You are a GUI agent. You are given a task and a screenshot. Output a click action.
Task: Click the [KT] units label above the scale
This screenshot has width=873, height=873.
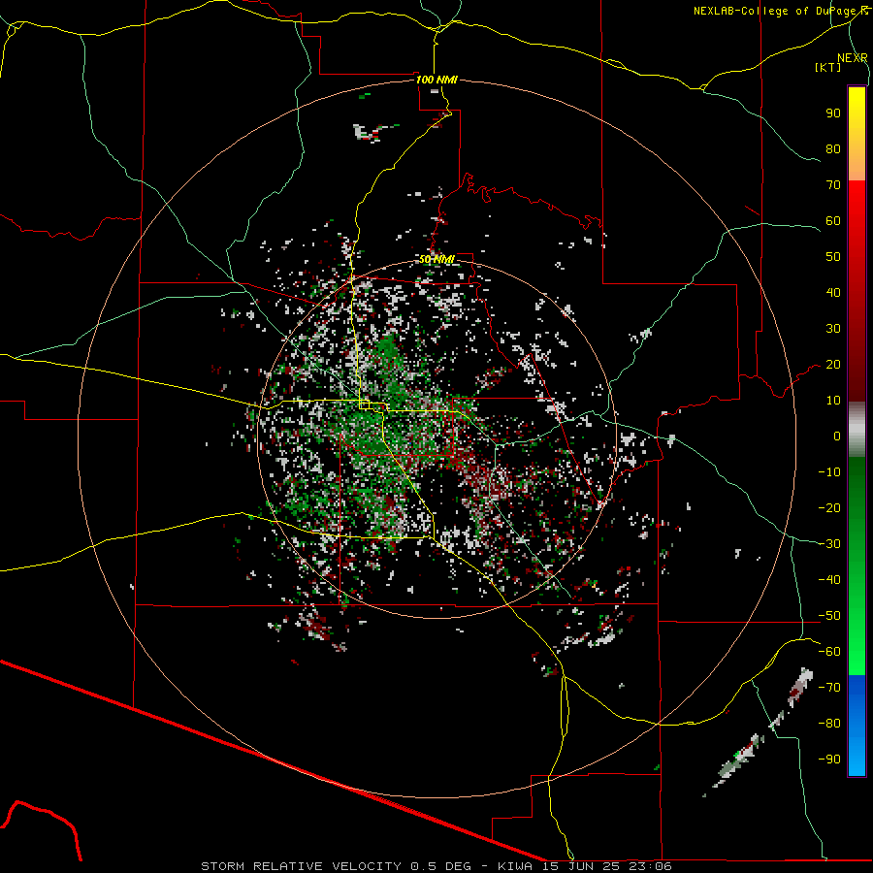point(828,67)
